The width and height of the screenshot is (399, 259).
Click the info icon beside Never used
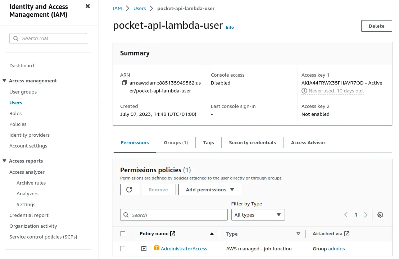tap(304, 91)
